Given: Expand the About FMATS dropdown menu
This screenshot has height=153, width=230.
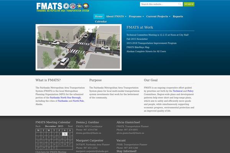Looking at the screenshot, I should tap(116, 16).
